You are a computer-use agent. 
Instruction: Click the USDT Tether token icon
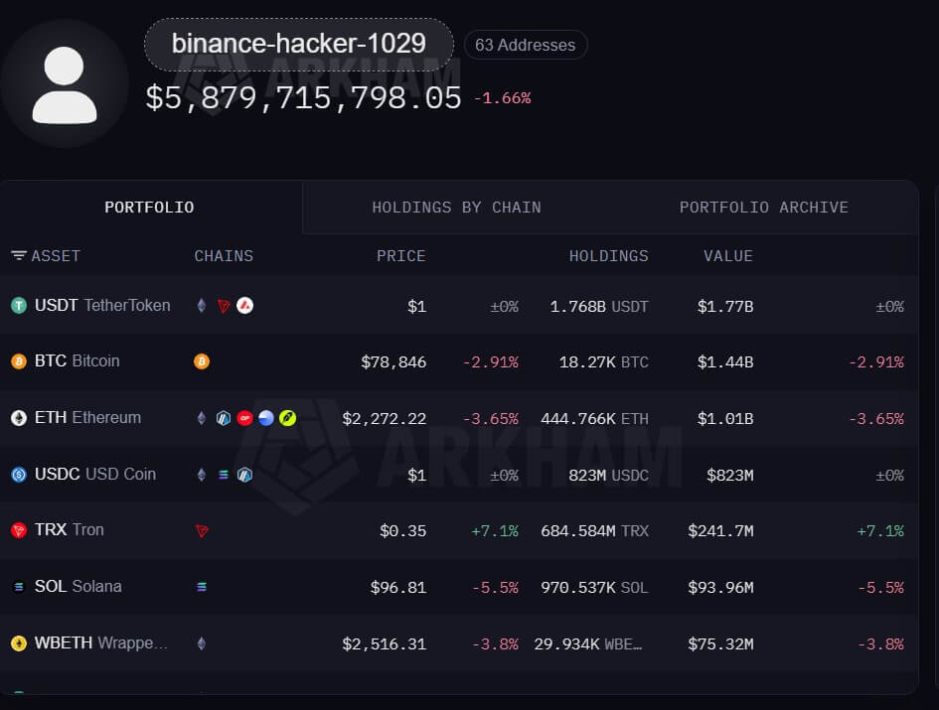pos(19,306)
